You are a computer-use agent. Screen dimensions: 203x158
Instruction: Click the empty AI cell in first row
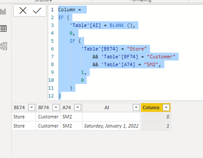(x=111, y=117)
